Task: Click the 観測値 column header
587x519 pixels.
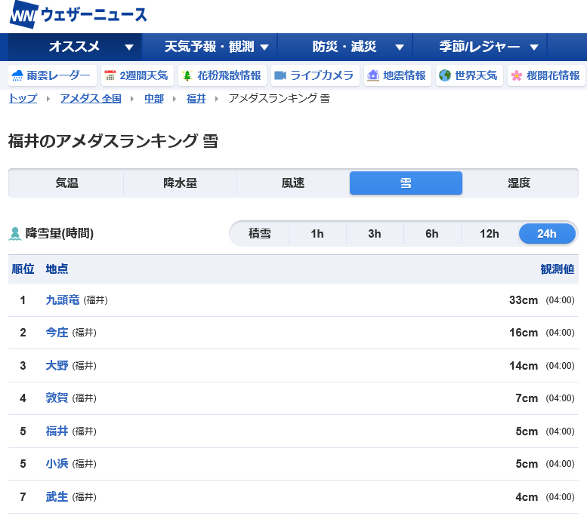Action: tap(558, 269)
